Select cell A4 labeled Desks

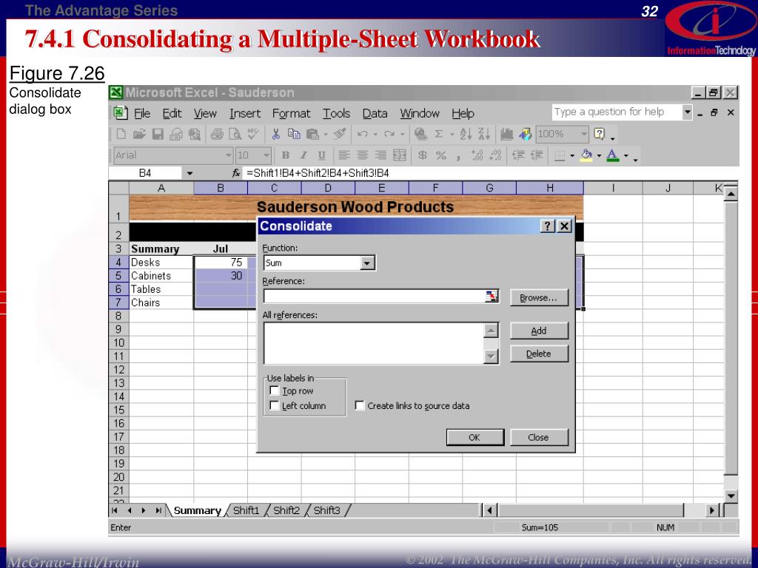161,263
